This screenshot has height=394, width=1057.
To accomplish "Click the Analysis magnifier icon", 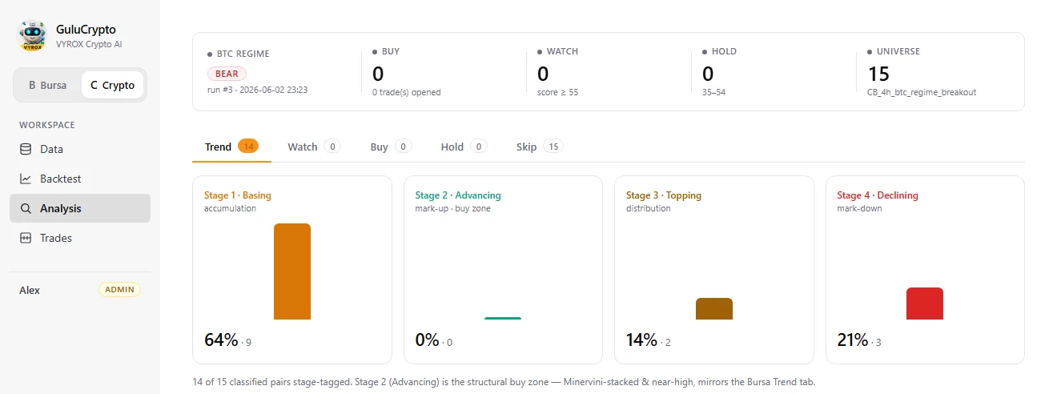I will (26, 208).
